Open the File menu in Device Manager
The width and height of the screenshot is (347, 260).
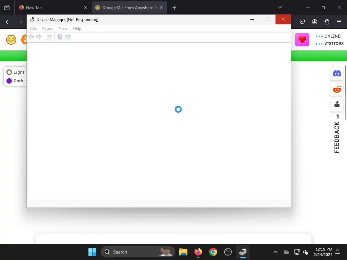[33, 28]
